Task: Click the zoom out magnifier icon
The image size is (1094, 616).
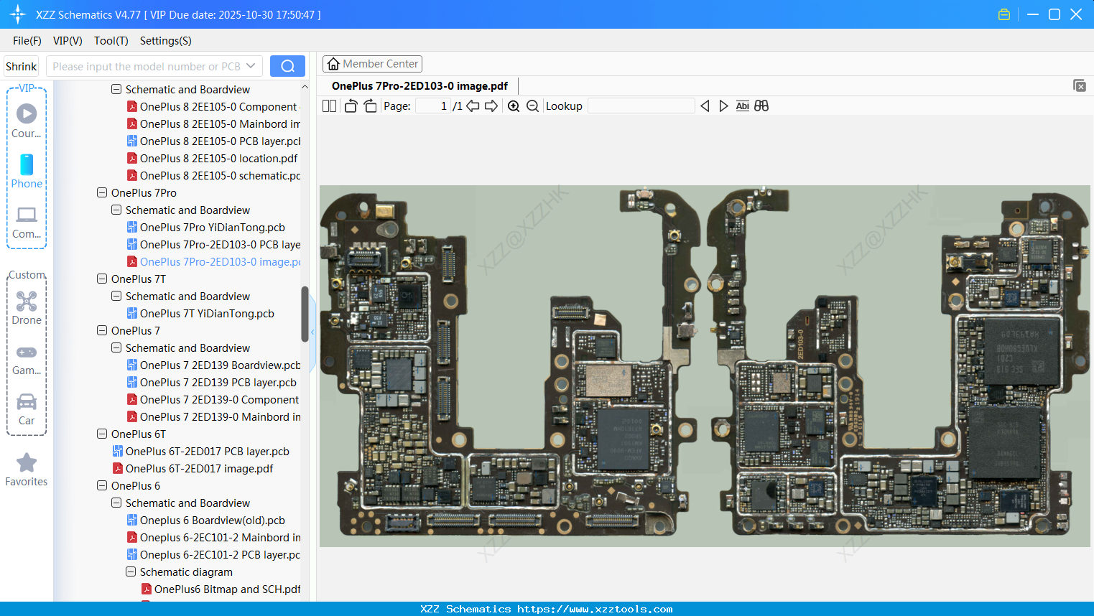Action: point(532,106)
